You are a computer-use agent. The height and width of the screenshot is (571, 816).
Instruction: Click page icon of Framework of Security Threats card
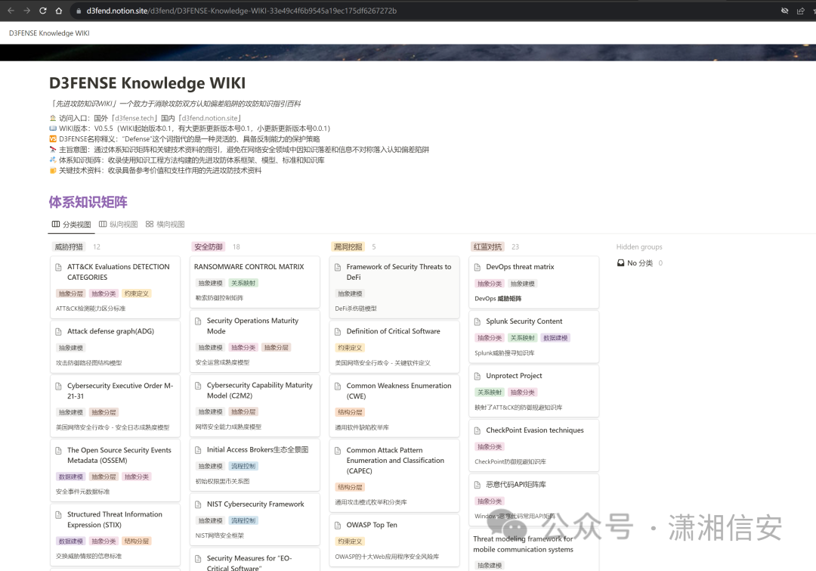tap(338, 267)
